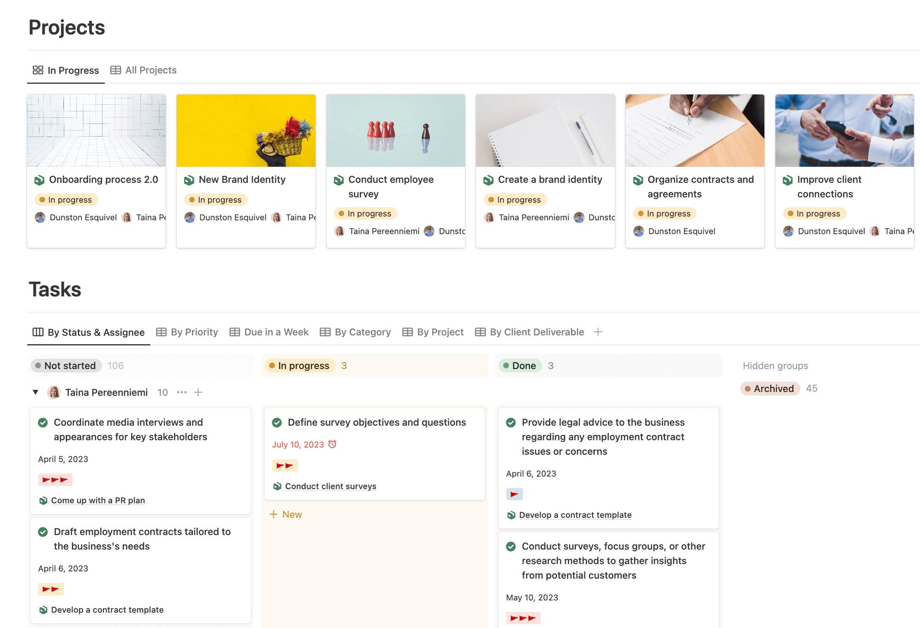The height and width of the screenshot is (628, 920).
Task: Click Dunston Esquivel's avatar on the Organize contracts card
Action: click(638, 231)
